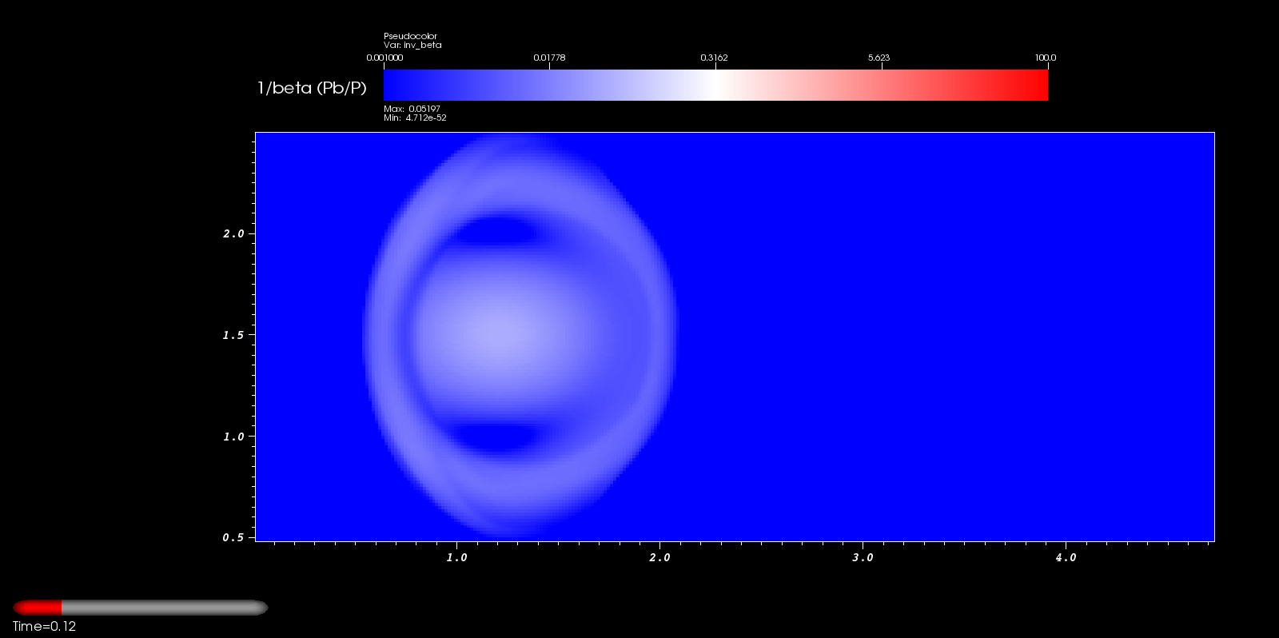Click the legend tick label '0.01778'

point(549,58)
